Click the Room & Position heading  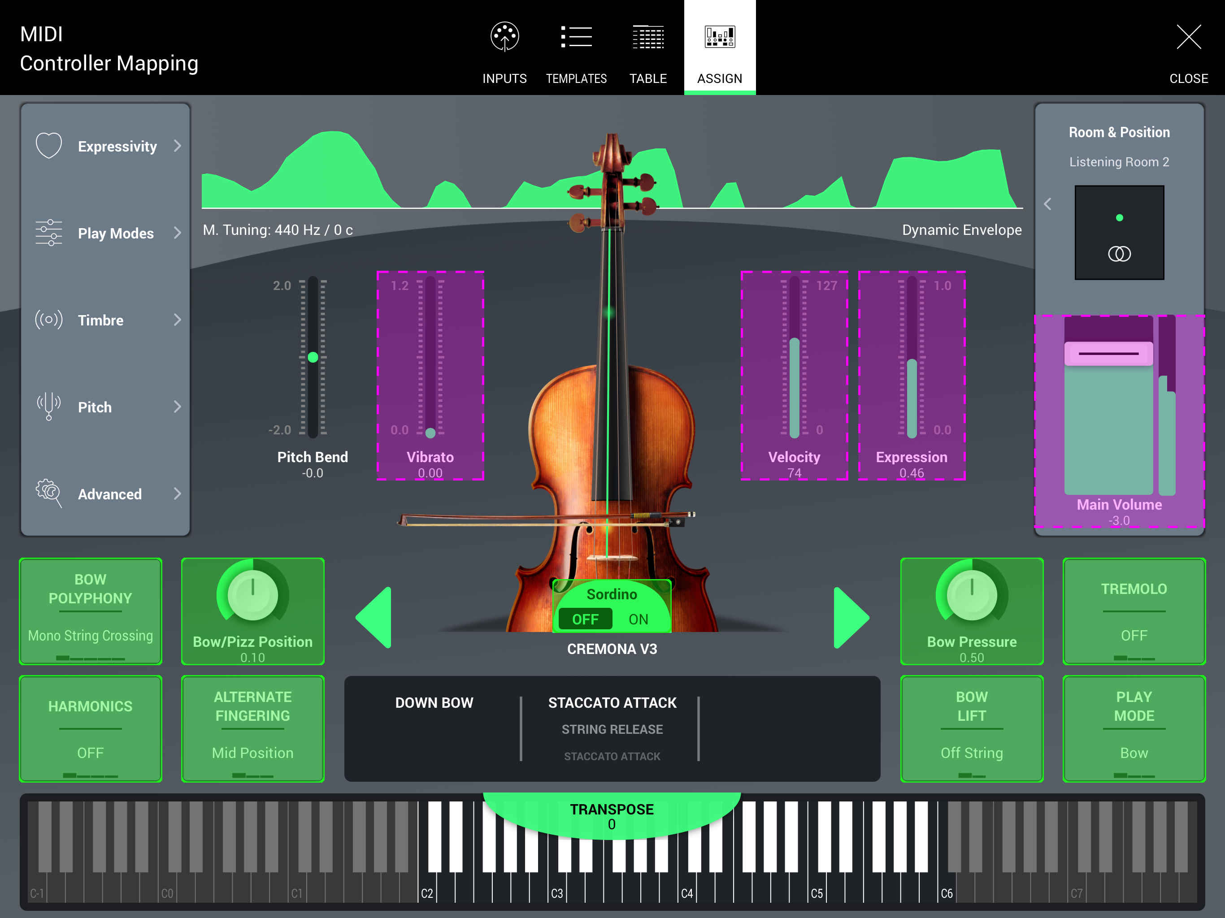[1119, 132]
